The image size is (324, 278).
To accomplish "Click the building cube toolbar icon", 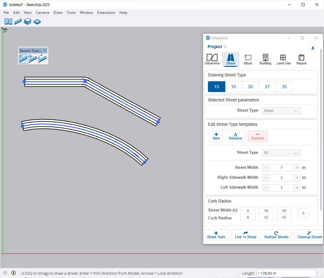I will [28, 21].
